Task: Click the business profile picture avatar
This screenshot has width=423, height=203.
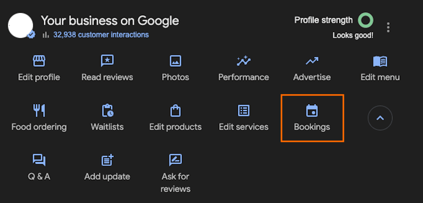Action: click(21, 26)
